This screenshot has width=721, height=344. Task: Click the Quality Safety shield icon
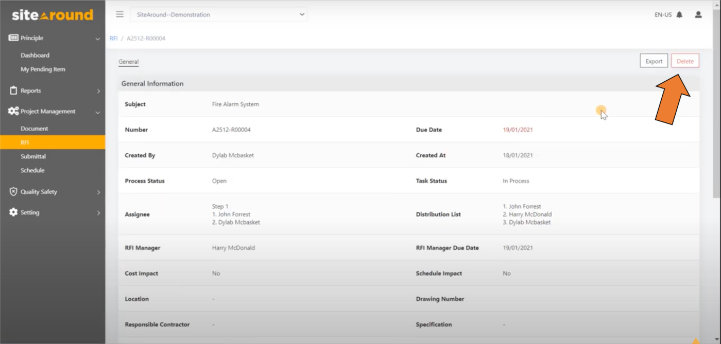[x=14, y=191]
